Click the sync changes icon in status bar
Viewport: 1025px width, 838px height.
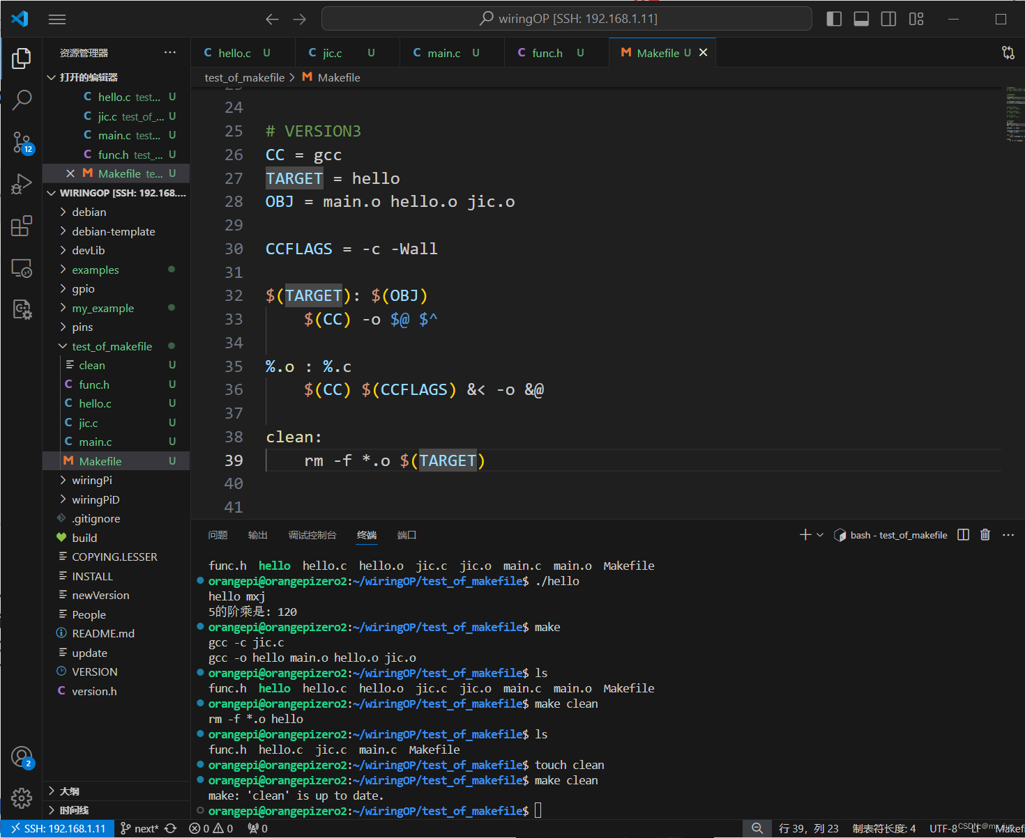(170, 828)
